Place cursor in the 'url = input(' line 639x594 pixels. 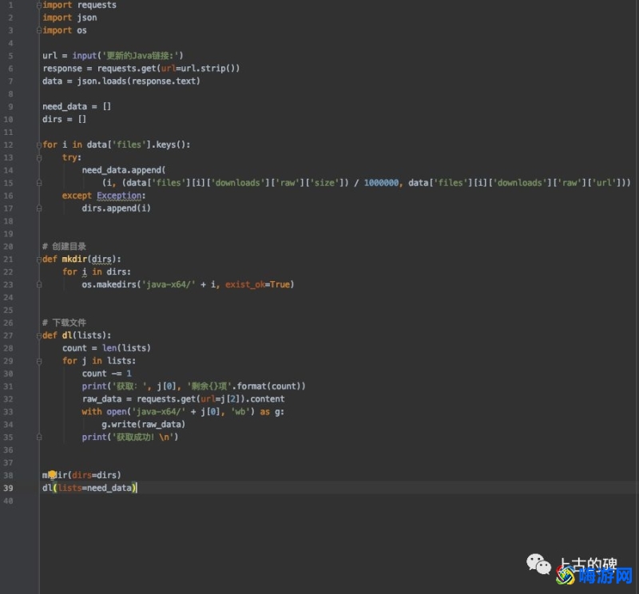pyautogui.click(x=113, y=56)
